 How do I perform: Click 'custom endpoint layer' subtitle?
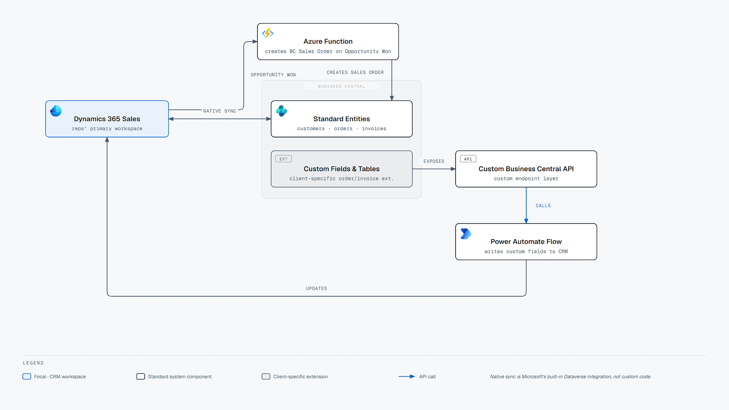(526, 178)
